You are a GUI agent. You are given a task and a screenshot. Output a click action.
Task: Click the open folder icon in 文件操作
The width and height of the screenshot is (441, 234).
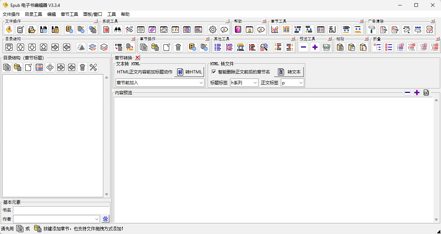point(32,30)
